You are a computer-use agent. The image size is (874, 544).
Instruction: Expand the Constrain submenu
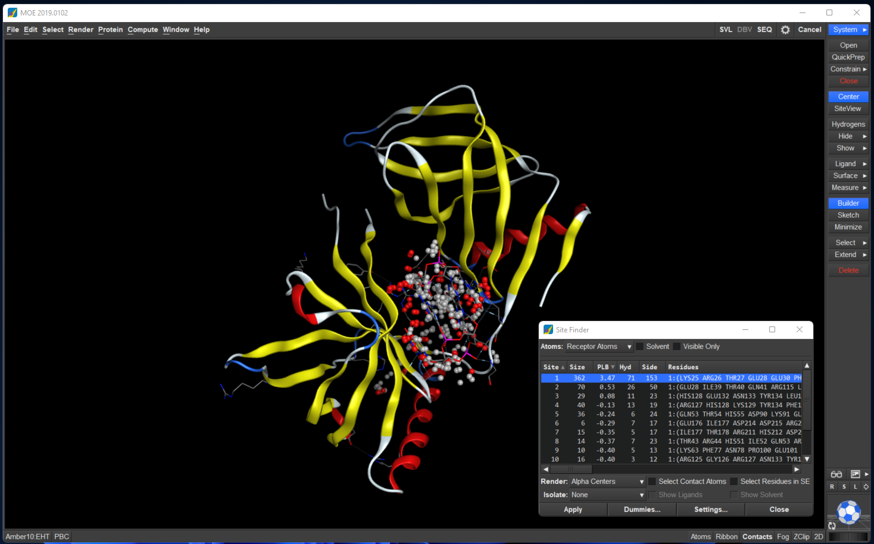click(x=848, y=69)
